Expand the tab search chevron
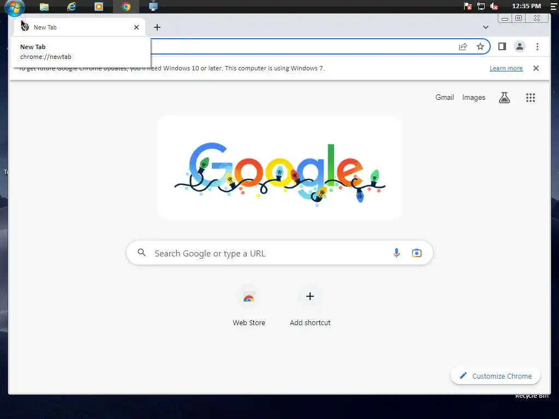The width and height of the screenshot is (559, 419). [485, 27]
